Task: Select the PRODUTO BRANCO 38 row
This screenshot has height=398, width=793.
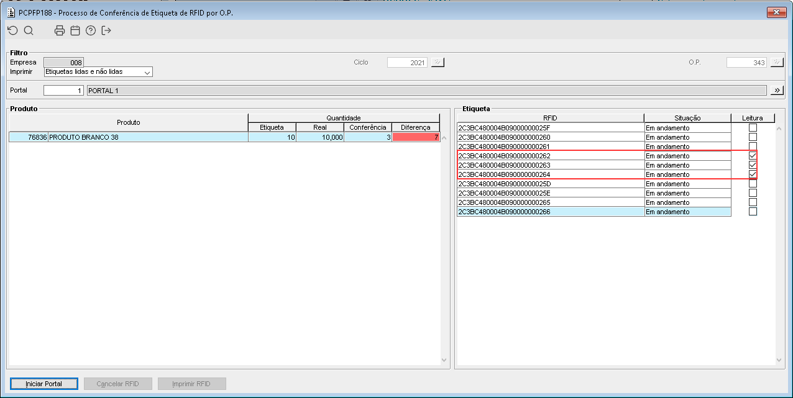Action: tap(224, 137)
